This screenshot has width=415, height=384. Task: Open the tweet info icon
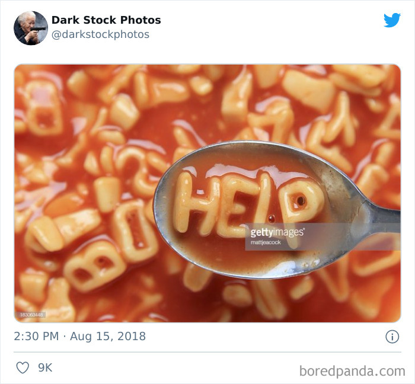point(392,337)
